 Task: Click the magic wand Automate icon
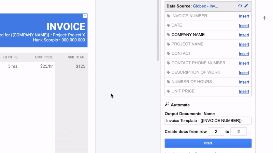[167, 104]
